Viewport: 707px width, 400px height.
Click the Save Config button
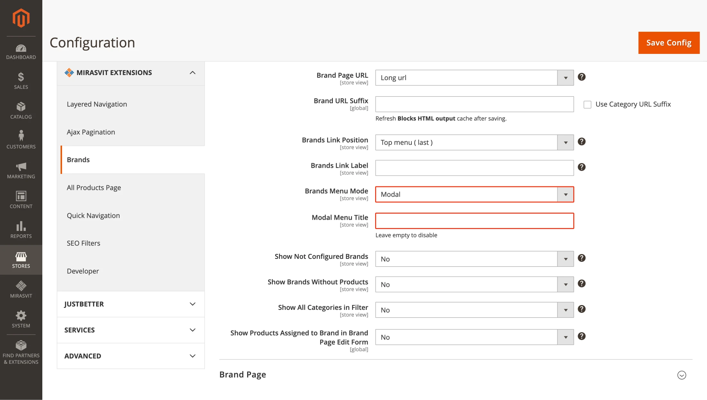point(669,42)
